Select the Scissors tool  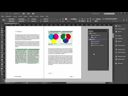pyautogui.click(x=2, y=51)
